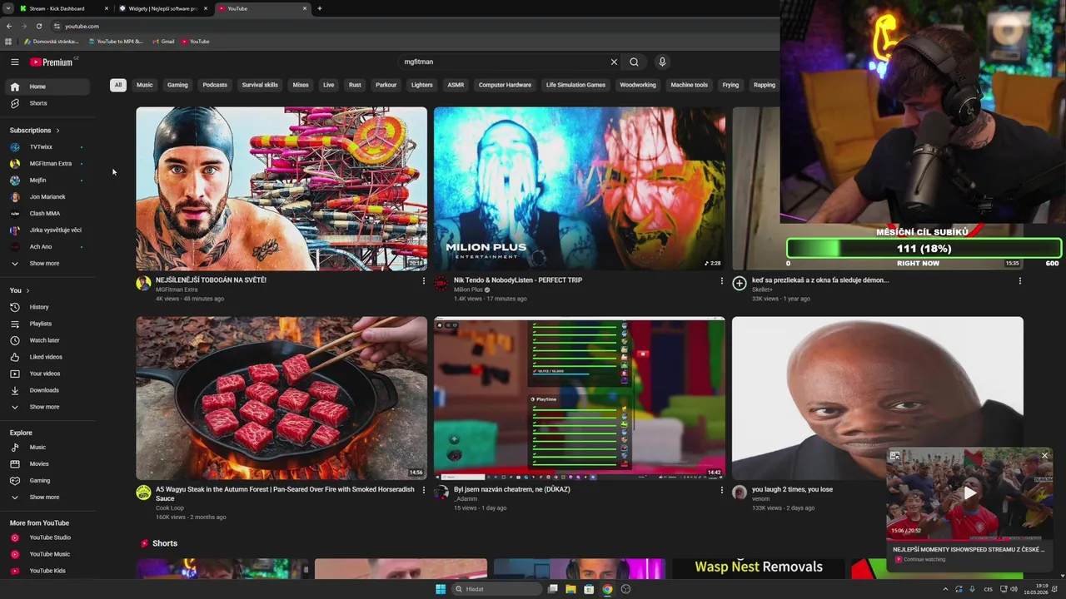Expand the miniplayer to full view
This screenshot has height=599, width=1066.
coord(894,456)
